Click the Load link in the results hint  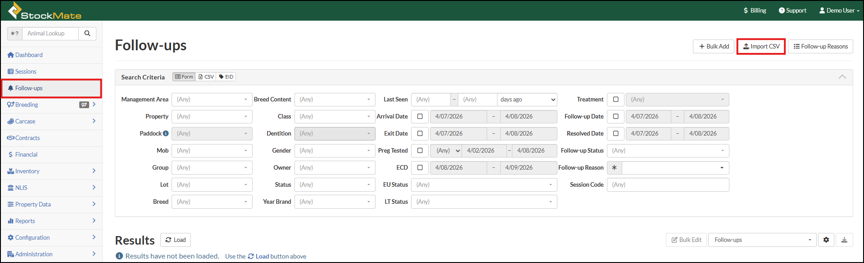259,256
